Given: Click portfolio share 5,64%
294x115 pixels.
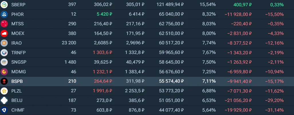Looking at the screenshot, I should coord(209,110).
